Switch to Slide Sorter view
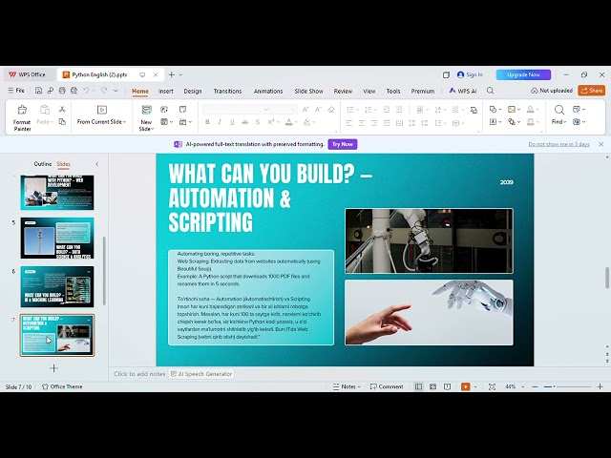This screenshot has width=611, height=458. click(432, 386)
